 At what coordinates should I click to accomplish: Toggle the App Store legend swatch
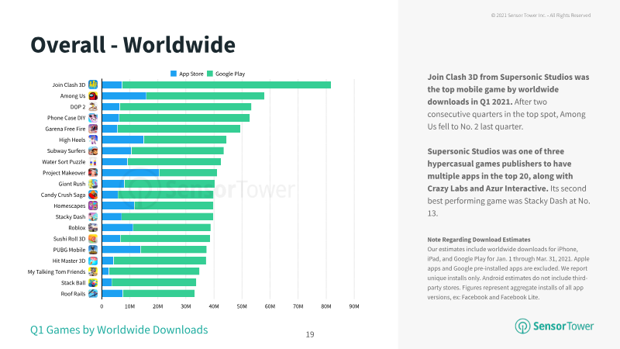(173, 74)
